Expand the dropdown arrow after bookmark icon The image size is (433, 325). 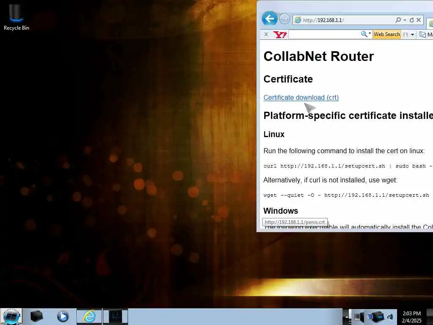(412, 35)
